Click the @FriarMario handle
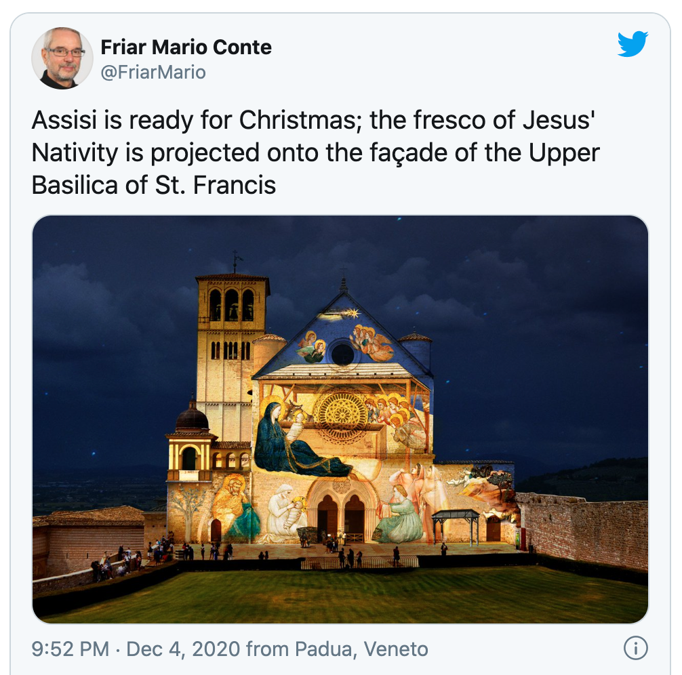This screenshot has height=675, width=682. coord(153,72)
